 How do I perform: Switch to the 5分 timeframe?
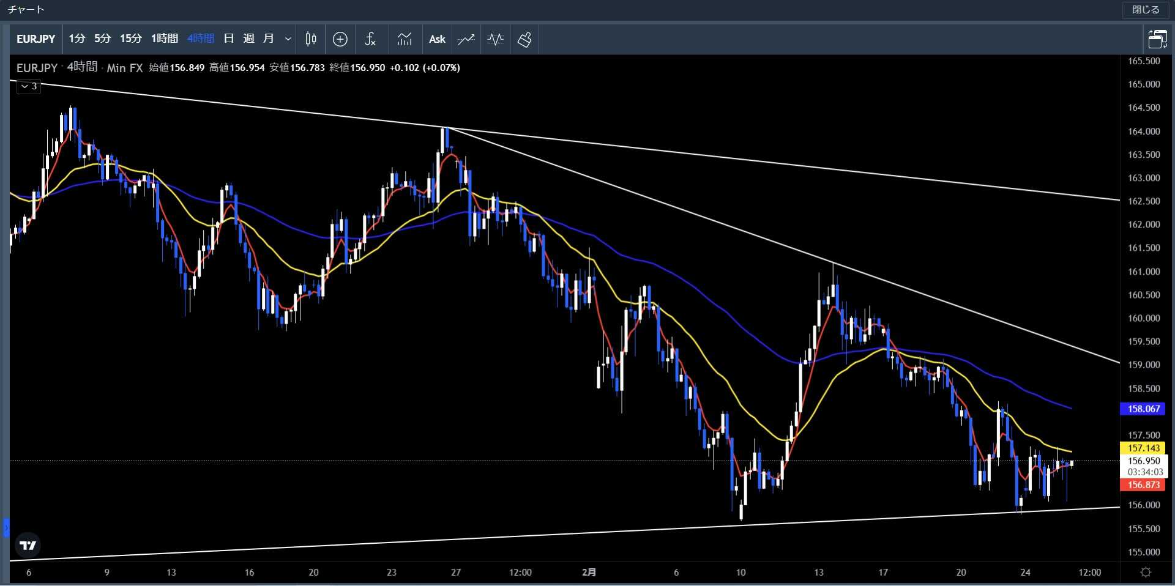click(103, 39)
